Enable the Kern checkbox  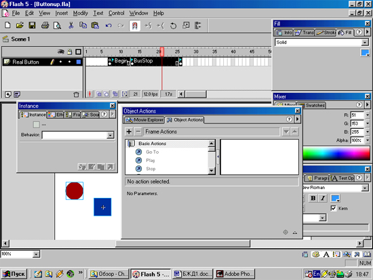click(x=334, y=208)
